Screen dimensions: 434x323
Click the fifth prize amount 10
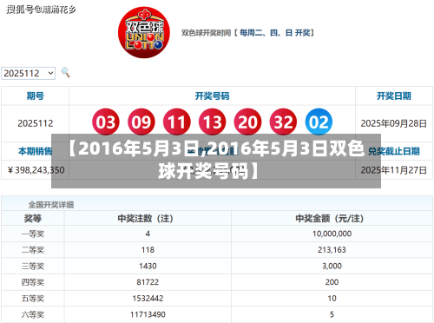[x=332, y=299]
